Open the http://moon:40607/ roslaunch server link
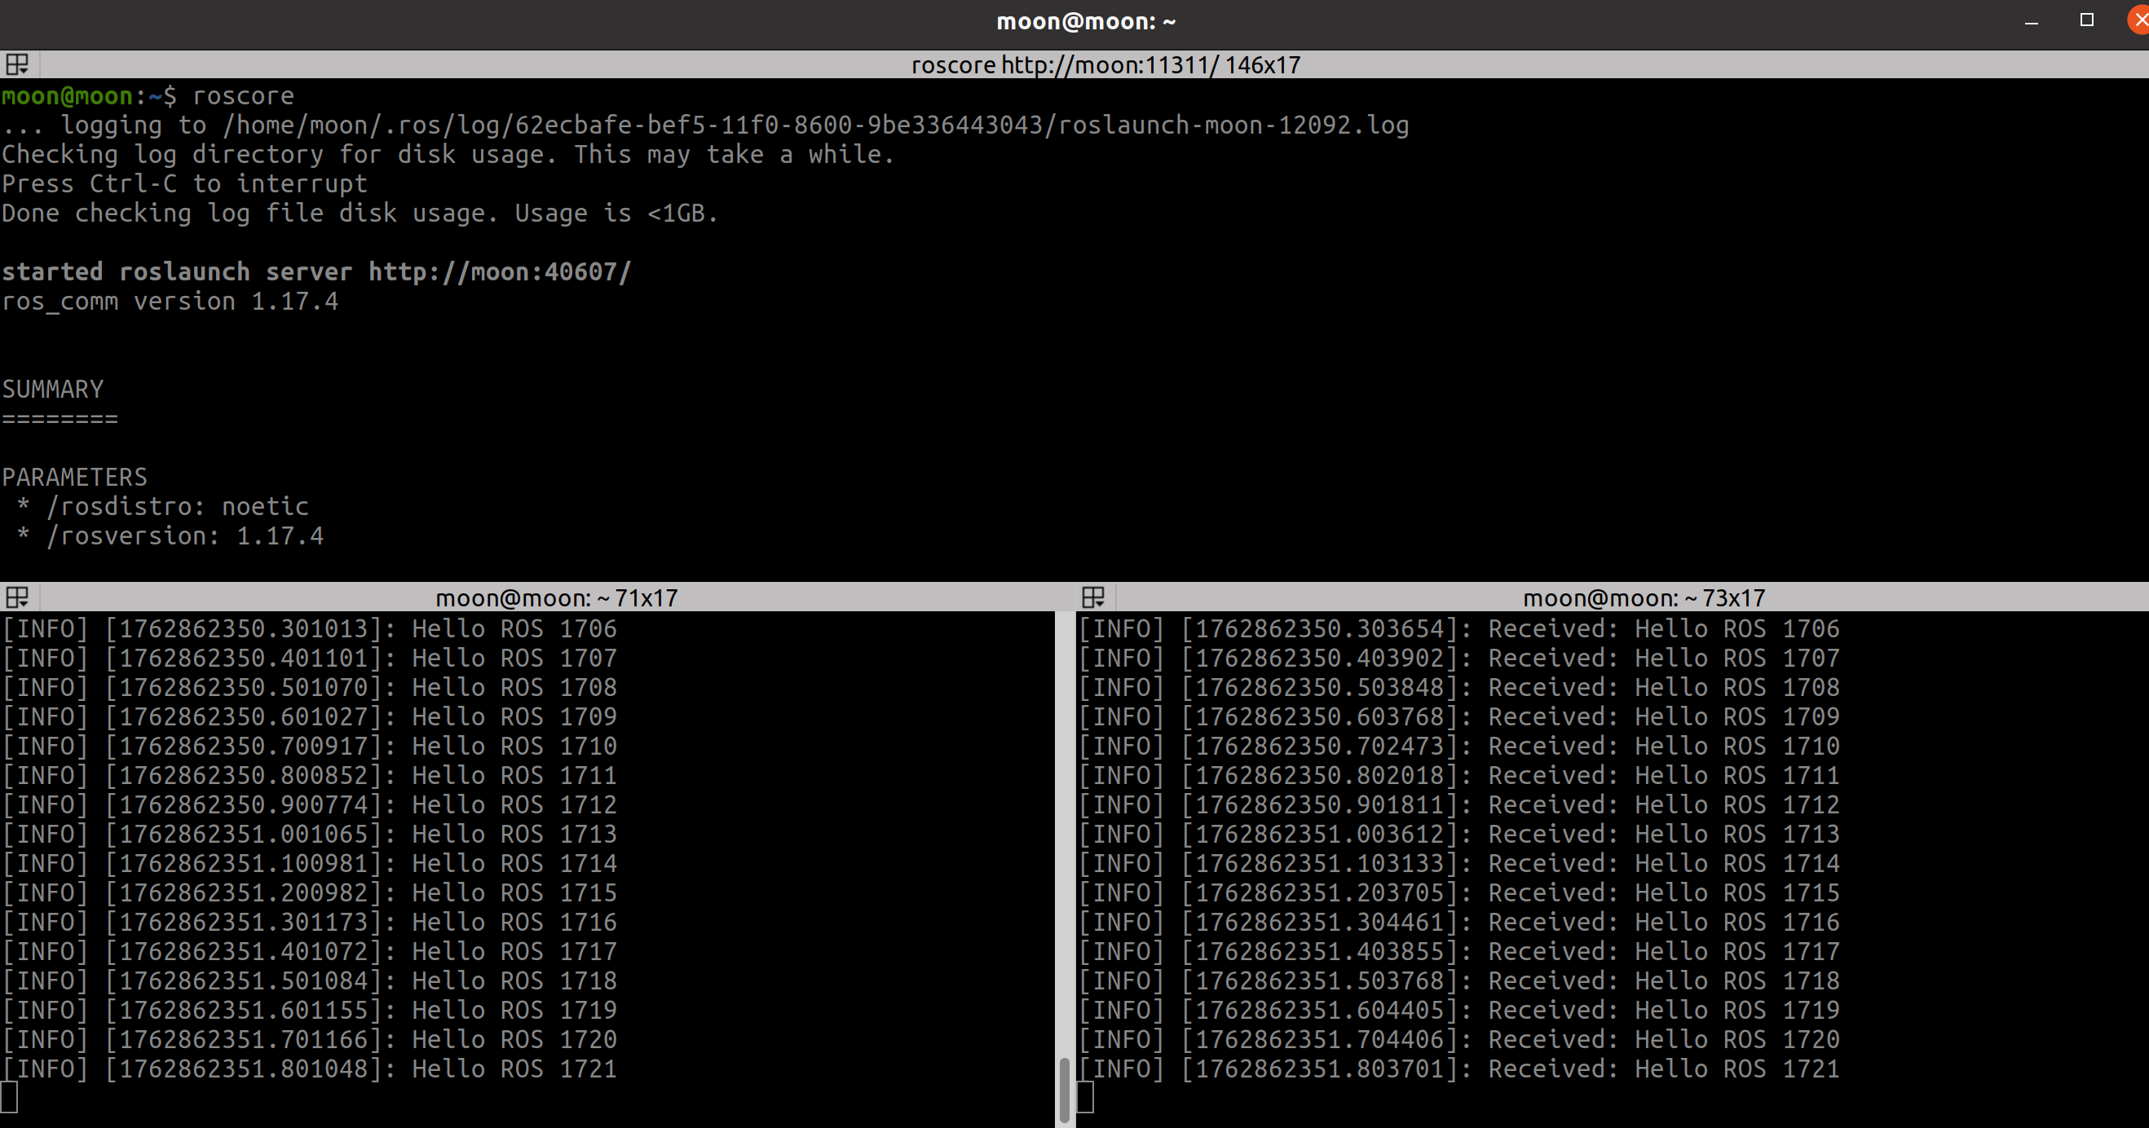 (x=500, y=272)
